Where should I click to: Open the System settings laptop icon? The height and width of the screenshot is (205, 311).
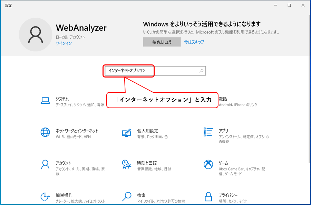(x=45, y=100)
